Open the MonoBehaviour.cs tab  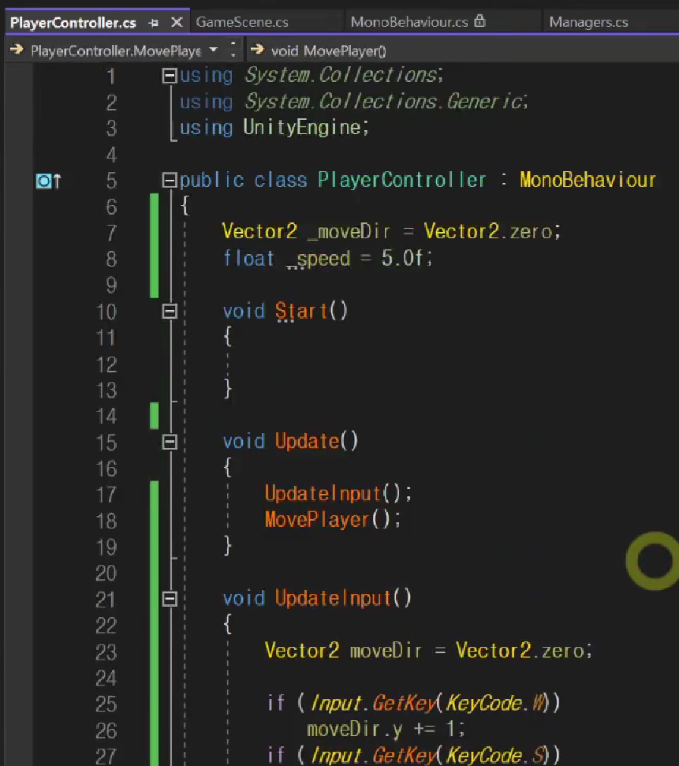409,22
